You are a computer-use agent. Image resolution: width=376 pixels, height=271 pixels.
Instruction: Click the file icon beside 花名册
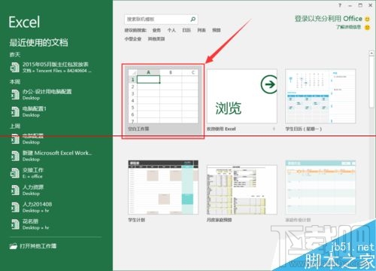pos(15,224)
